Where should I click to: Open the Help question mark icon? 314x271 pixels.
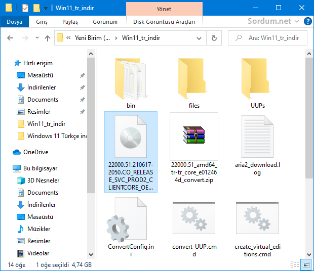coord(307,21)
